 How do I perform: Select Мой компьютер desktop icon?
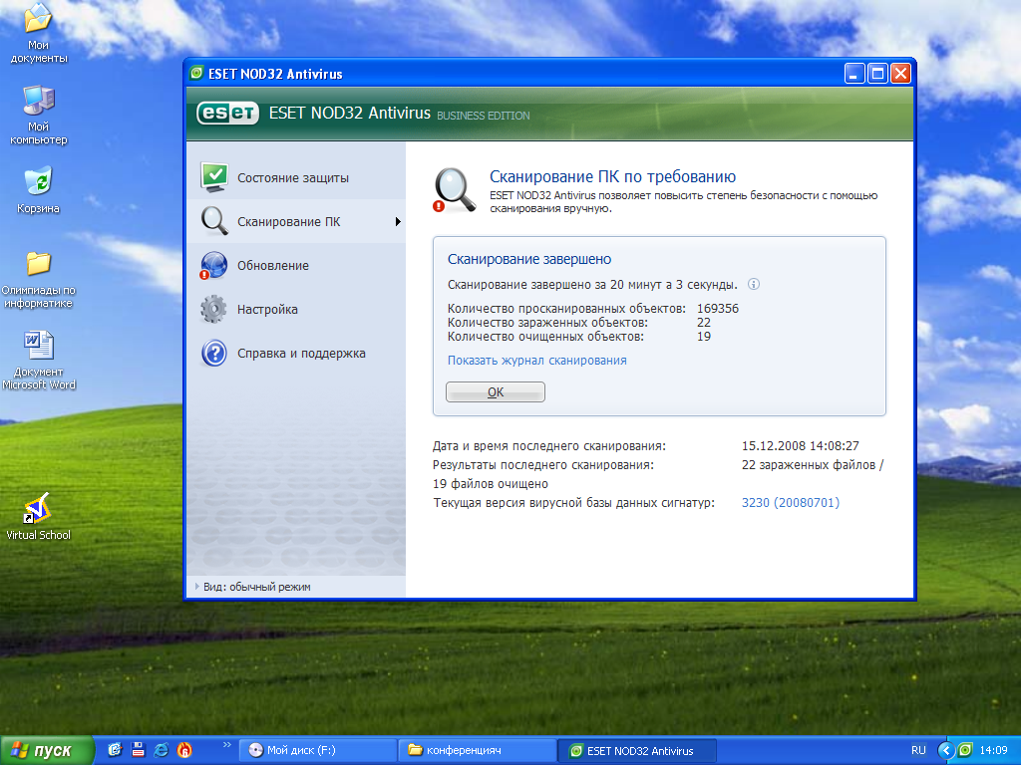coord(39,116)
